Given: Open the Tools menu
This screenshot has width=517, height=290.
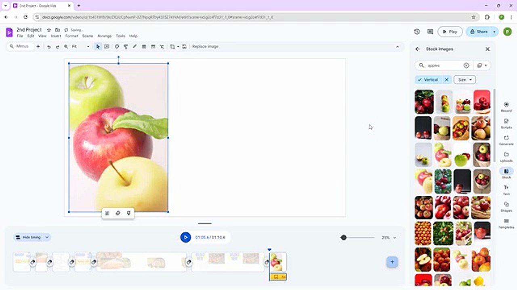Looking at the screenshot, I should tap(120, 36).
